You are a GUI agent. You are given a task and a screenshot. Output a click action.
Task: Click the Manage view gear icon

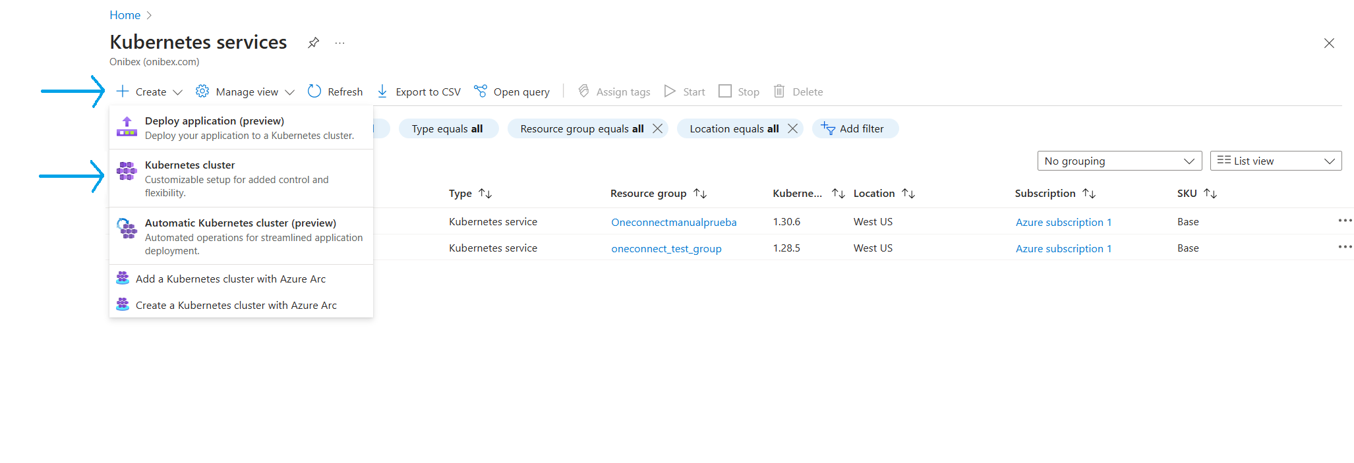pyautogui.click(x=202, y=92)
